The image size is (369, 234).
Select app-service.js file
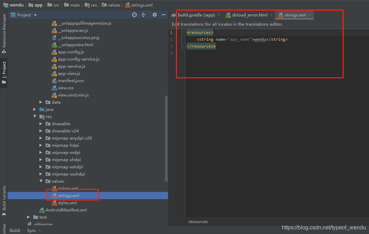69,66
